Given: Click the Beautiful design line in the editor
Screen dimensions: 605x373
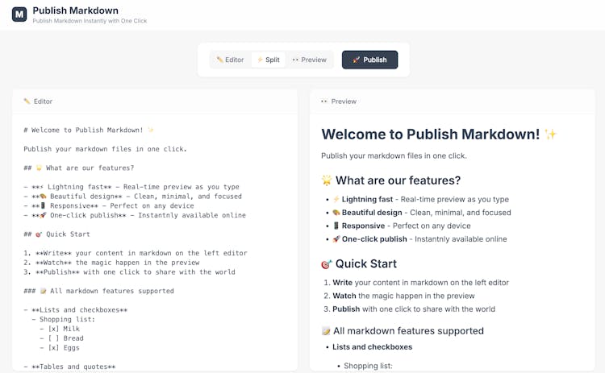Looking at the screenshot, I should click(133, 196).
